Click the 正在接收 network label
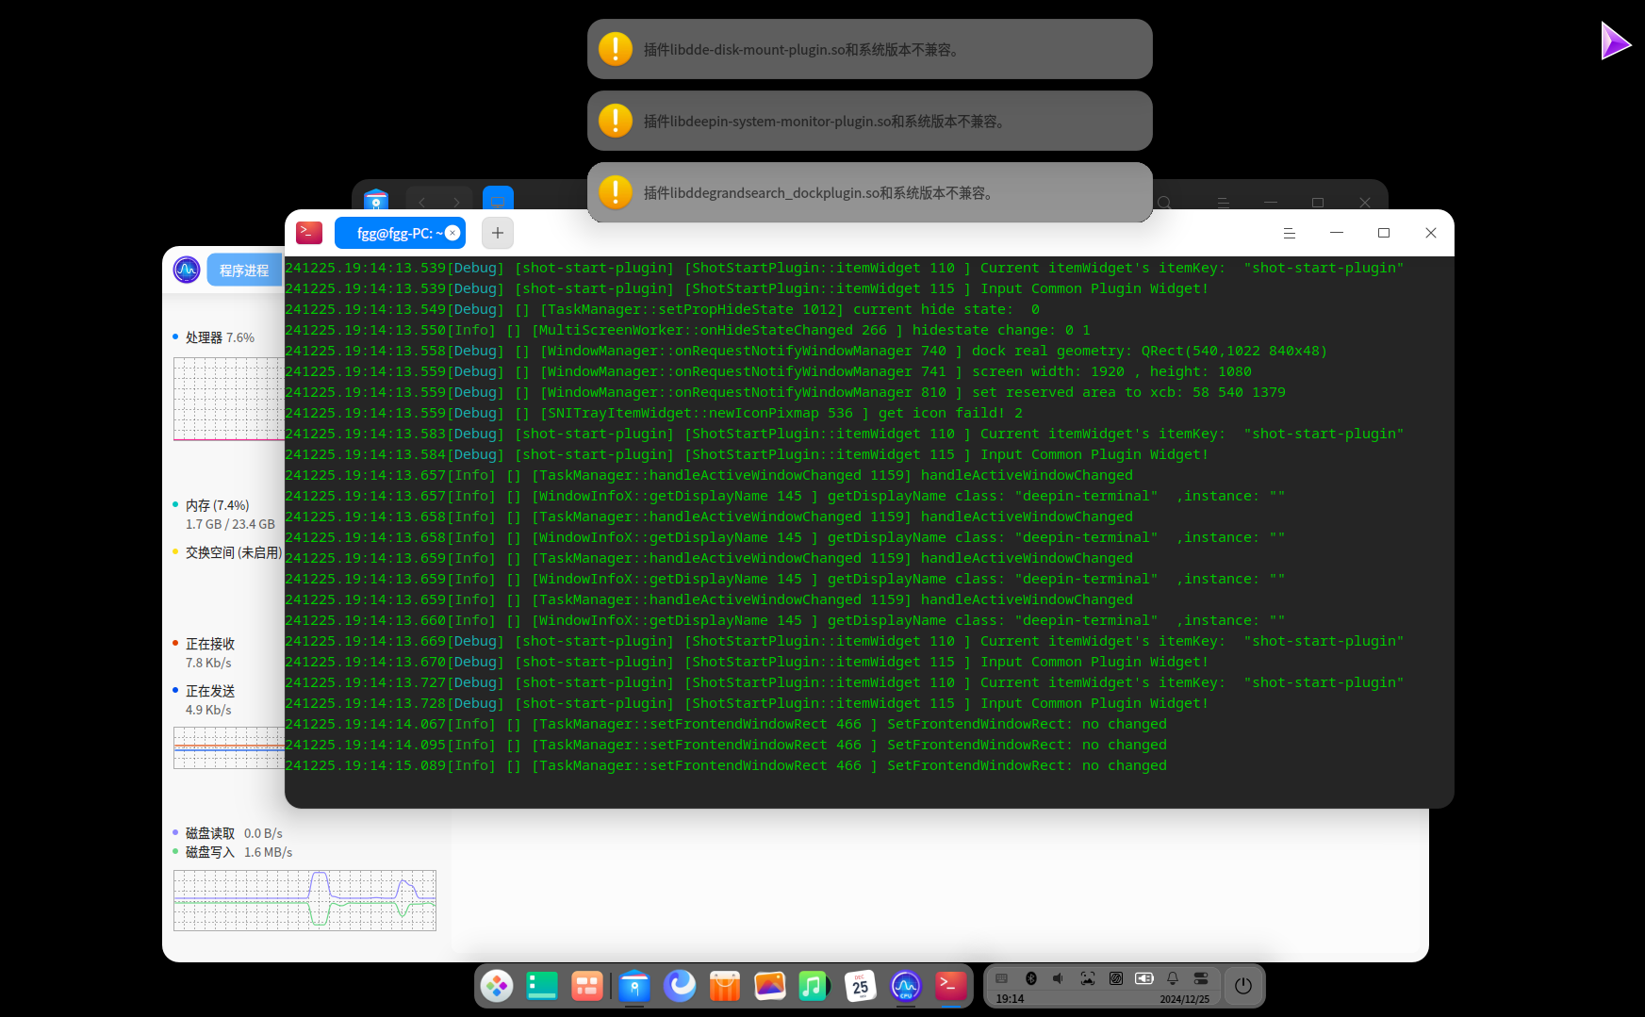Image resolution: width=1645 pixels, height=1017 pixels. (x=209, y=644)
